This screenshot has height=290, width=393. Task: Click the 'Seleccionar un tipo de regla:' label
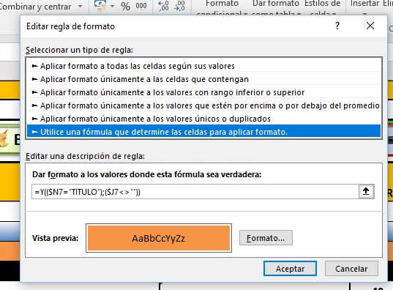[79, 50]
